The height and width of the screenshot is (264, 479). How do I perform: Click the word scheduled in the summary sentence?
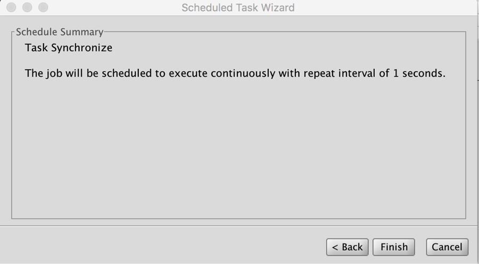pos(127,73)
